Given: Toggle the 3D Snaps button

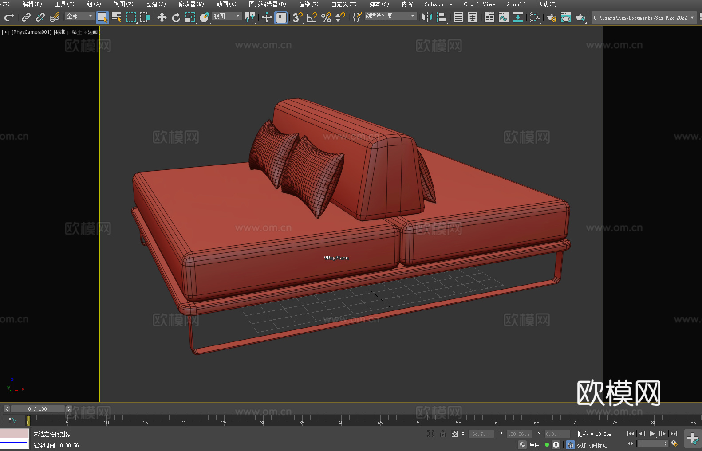Looking at the screenshot, I should (x=297, y=17).
